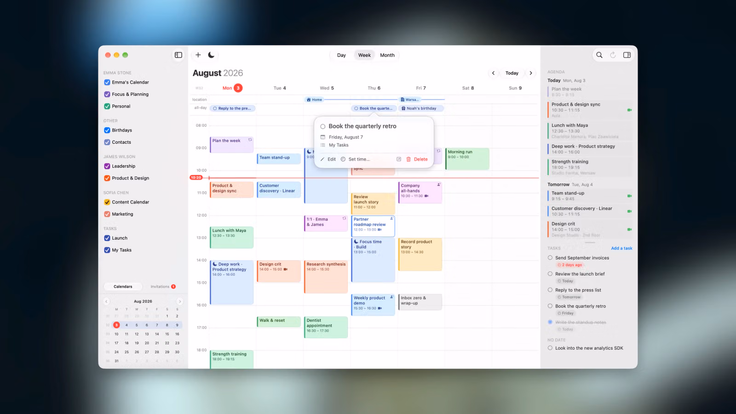Open the Dentist appointment event
Viewport: 736px width, 414px height.
pos(326,327)
